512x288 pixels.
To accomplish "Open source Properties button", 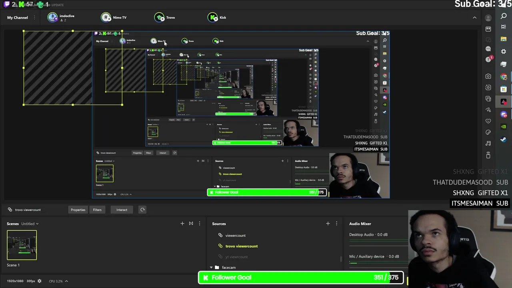I will coord(78,210).
